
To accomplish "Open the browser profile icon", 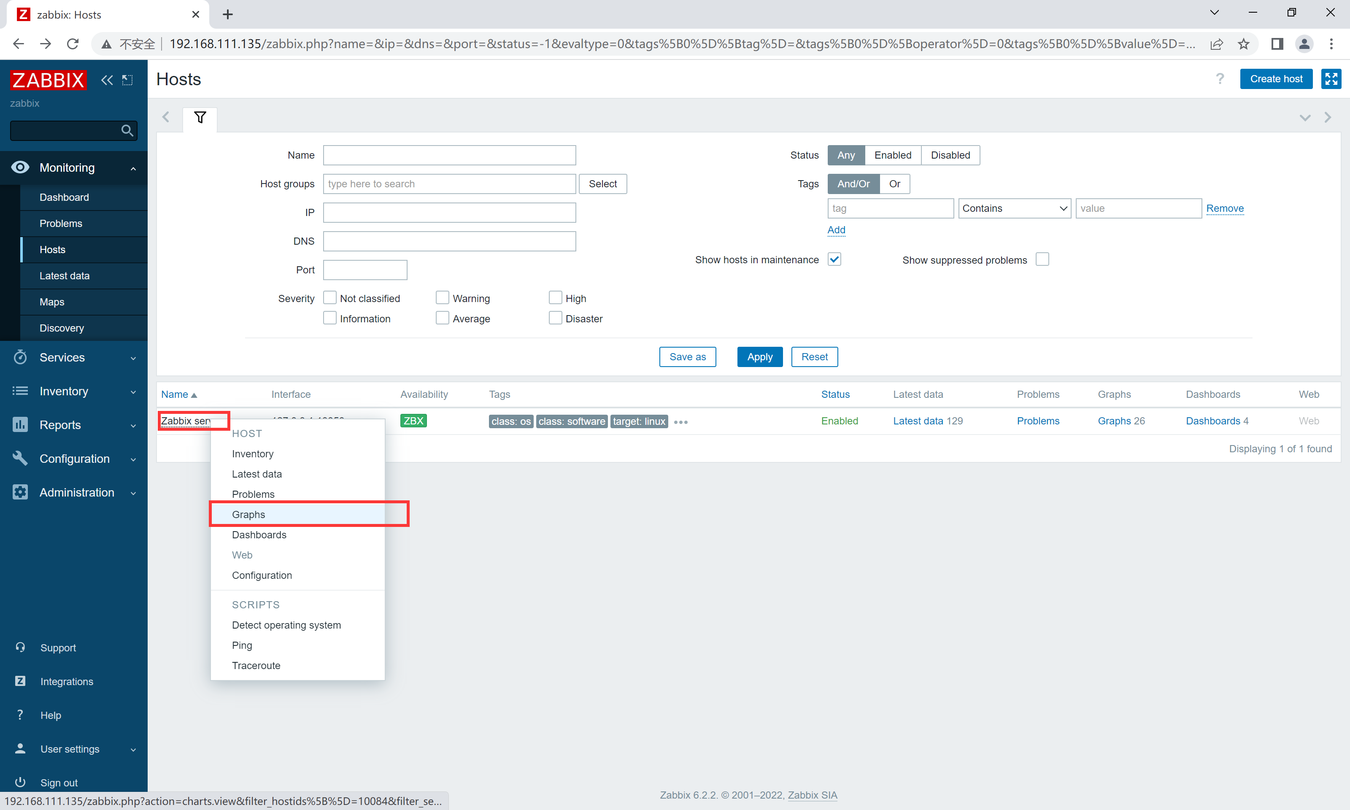I will [x=1304, y=44].
